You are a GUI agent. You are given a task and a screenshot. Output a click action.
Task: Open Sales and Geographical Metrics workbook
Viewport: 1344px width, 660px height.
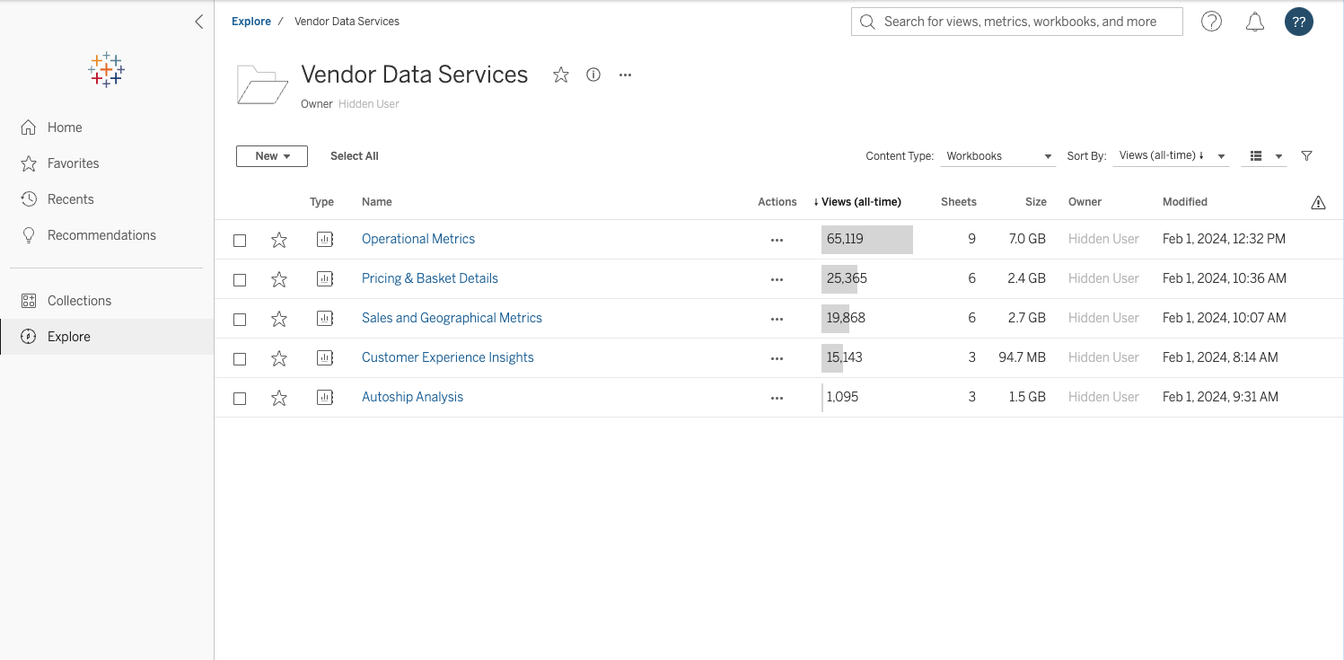pos(452,318)
